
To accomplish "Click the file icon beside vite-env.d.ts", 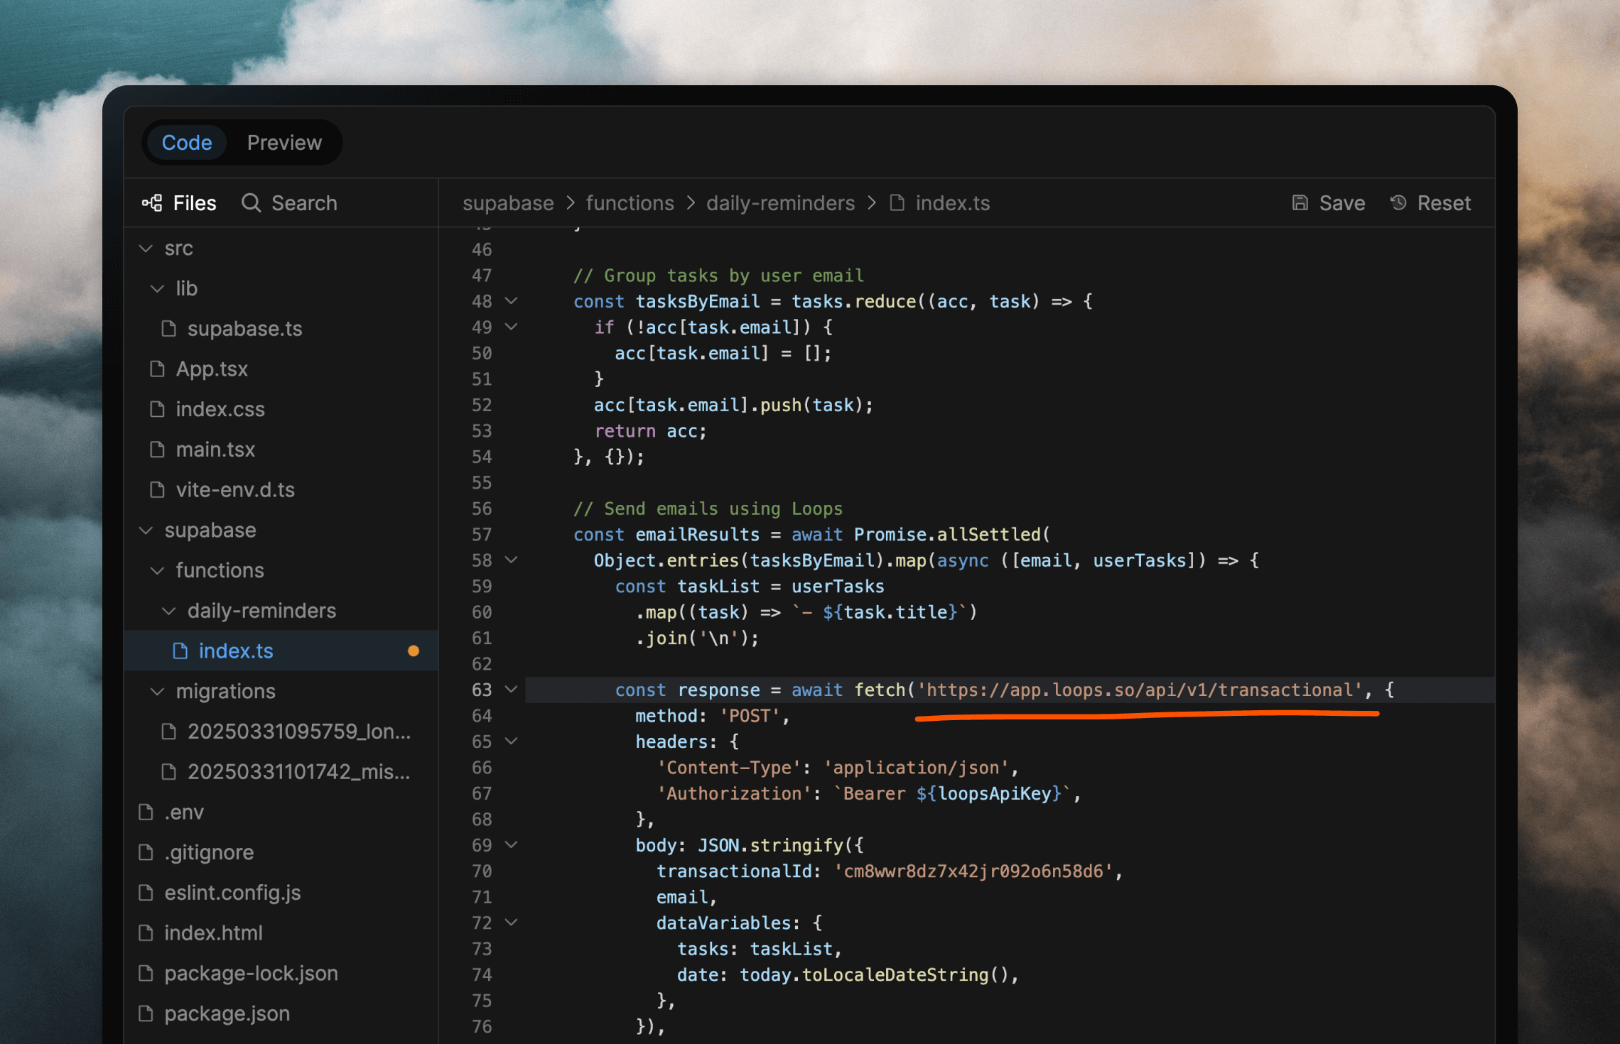I will tap(158, 490).
